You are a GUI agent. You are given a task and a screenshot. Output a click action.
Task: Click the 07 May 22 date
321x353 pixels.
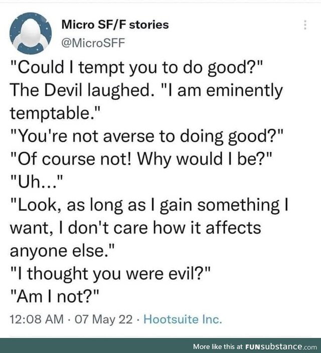103,319
